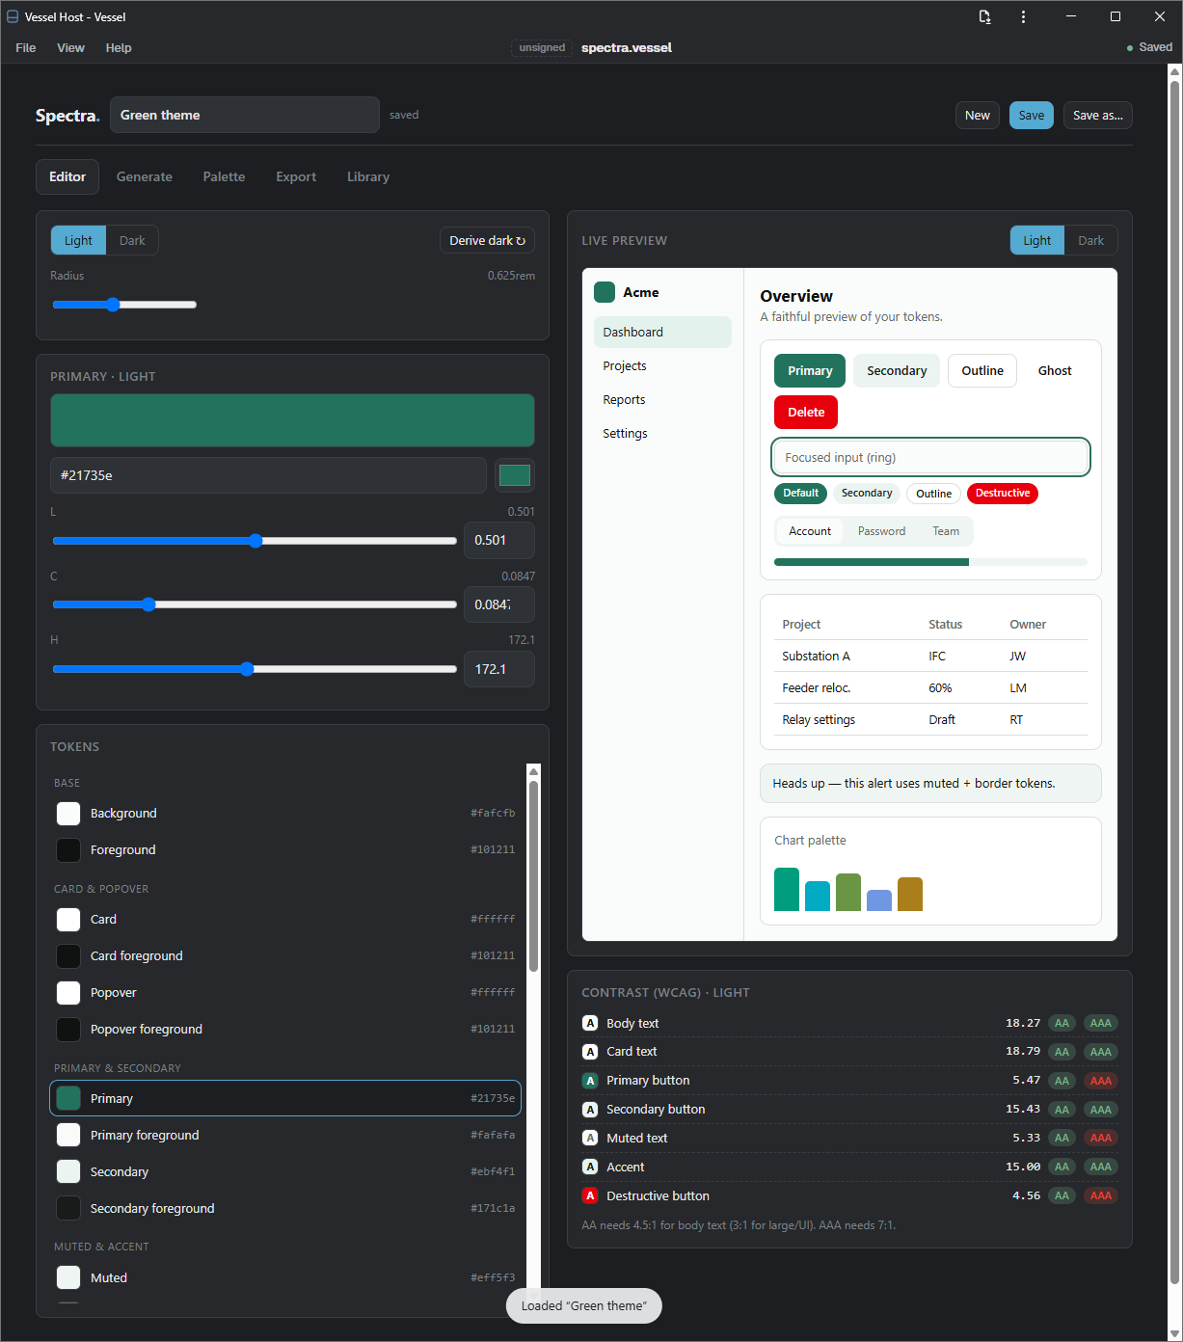This screenshot has width=1183, height=1342.
Task: Switch to the Generate tab
Action: coord(145,176)
